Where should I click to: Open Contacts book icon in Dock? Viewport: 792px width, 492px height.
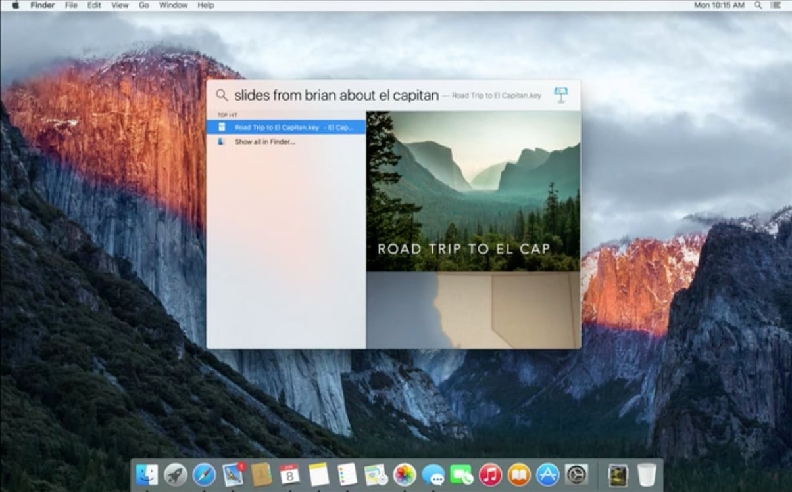[x=261, y=474]
